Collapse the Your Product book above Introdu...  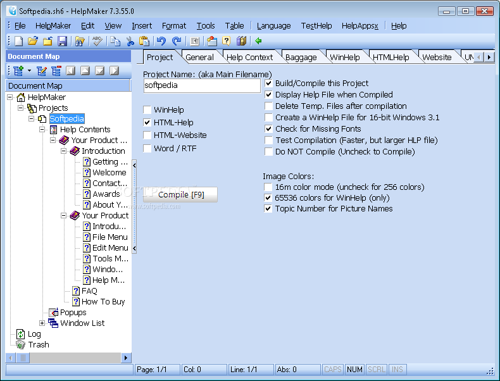(x=63, y=216)
